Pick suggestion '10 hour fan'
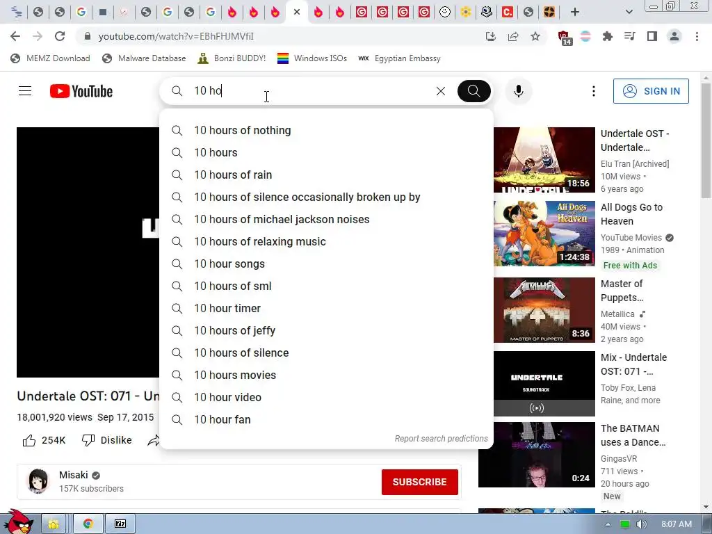712x534 pixels. [326, 419]
